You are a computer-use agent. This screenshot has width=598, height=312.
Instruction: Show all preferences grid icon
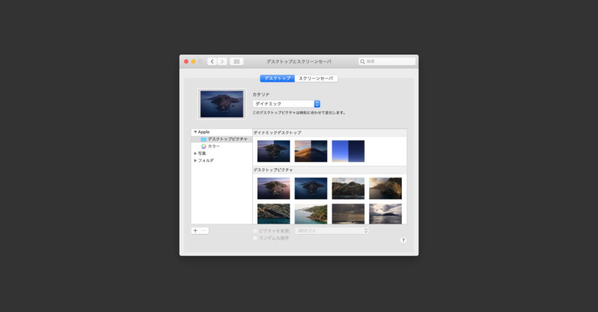[x=237, y=61]
